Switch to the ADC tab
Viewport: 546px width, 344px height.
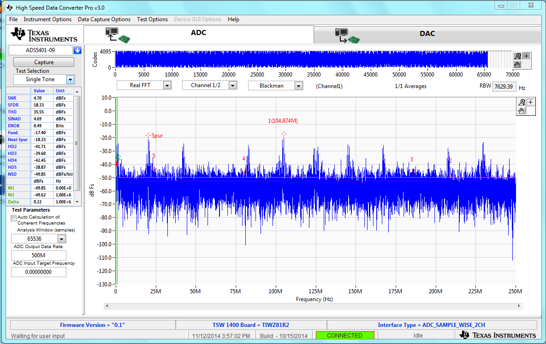click(x=198, y=34)
